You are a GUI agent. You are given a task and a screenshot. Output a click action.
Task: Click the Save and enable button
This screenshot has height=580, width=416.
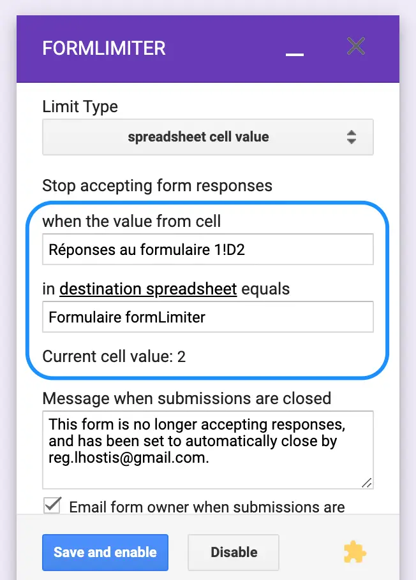105,552
